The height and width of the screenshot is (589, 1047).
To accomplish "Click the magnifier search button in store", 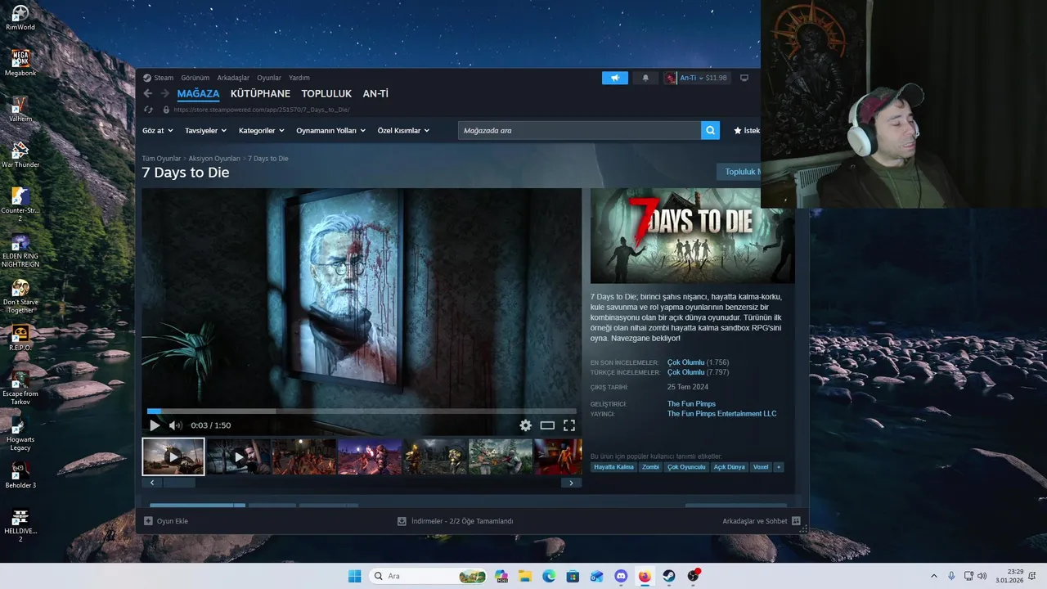I will pos(711,130).
